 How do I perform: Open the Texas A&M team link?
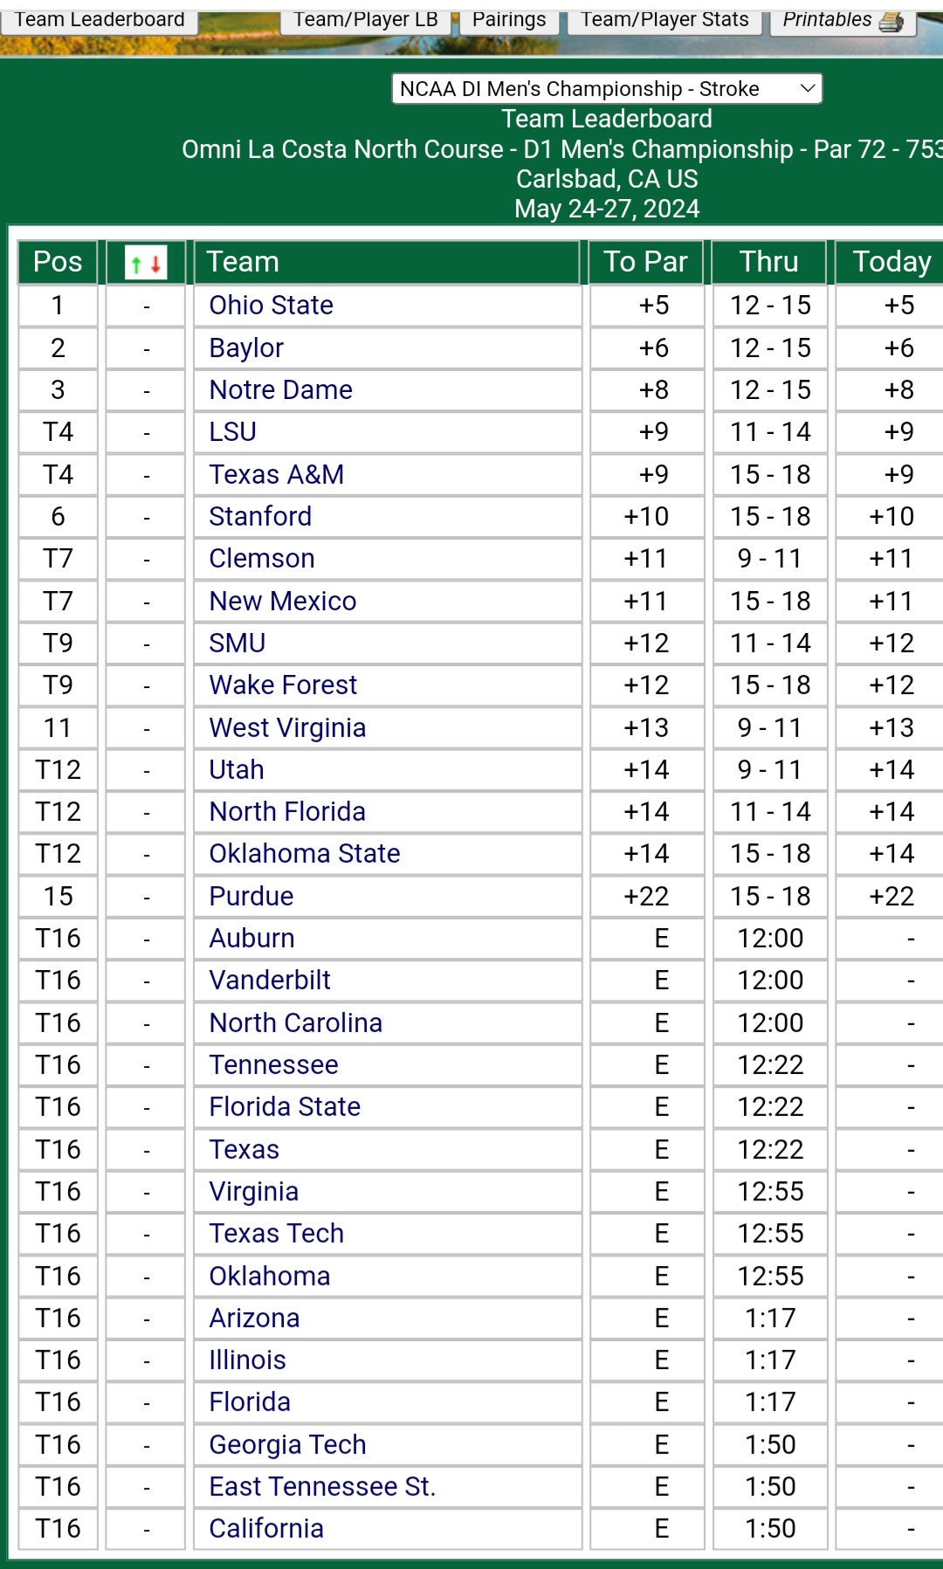(276, 474)
